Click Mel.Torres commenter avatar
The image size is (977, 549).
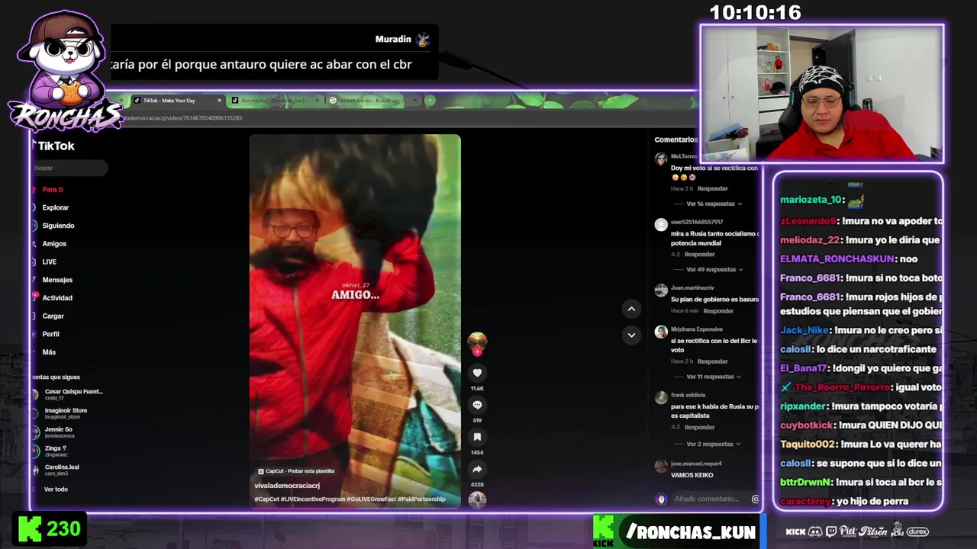point(661,159)
